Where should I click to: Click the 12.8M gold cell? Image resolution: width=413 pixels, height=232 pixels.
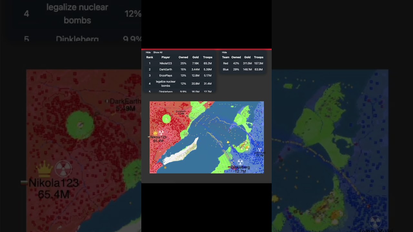point(196,76)
